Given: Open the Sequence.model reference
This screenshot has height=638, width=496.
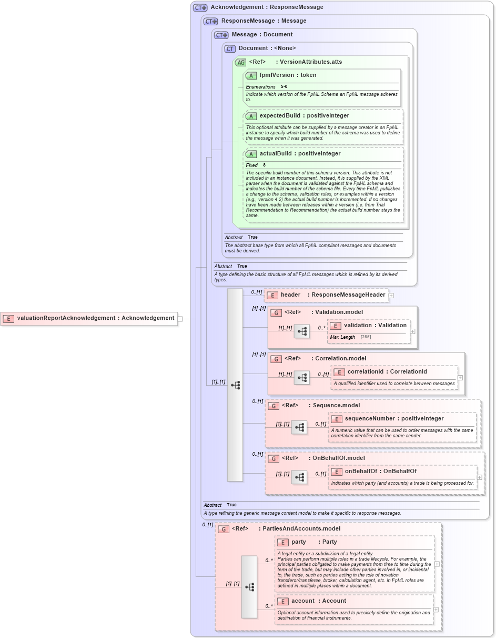Looking at the screenshot, I should click(337, 406).
